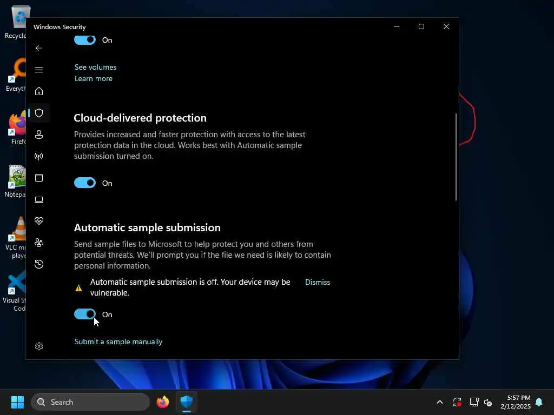Click 'Automatic sample submission is off' warning text

190,287
